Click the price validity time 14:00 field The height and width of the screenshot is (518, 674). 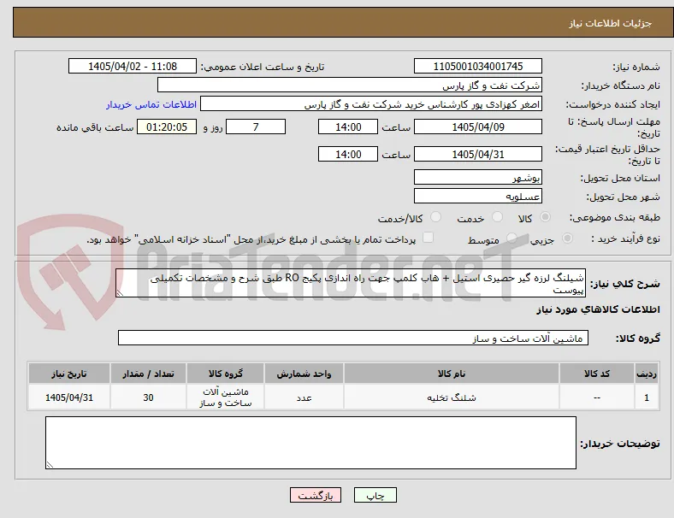(348, 154)
